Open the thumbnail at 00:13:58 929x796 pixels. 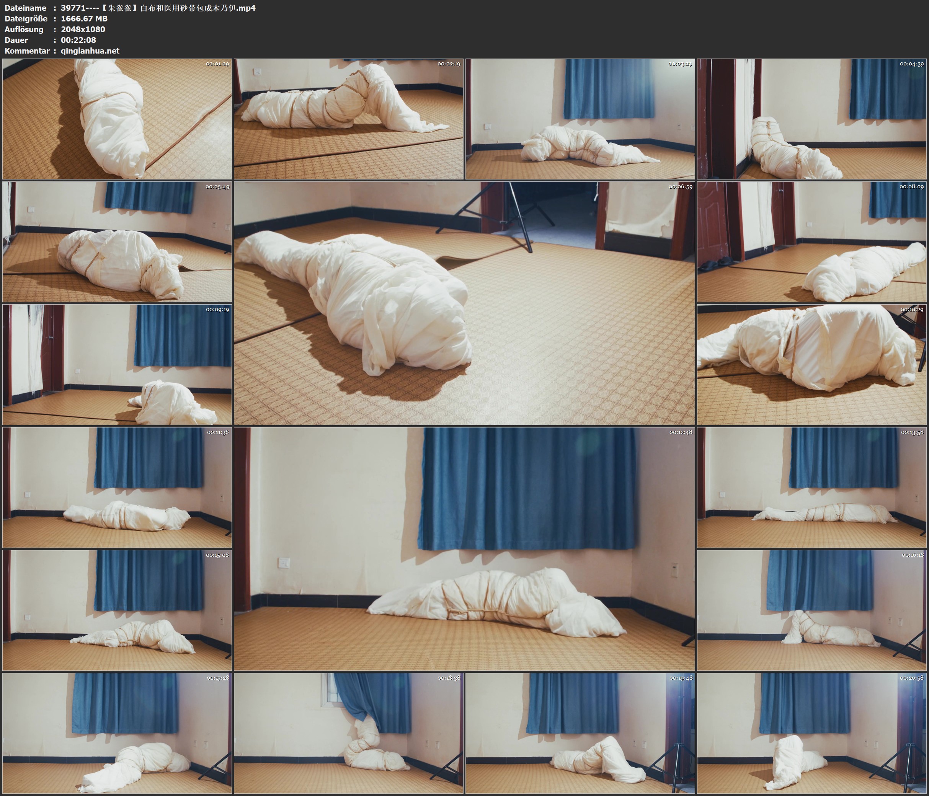pos(811,488)
